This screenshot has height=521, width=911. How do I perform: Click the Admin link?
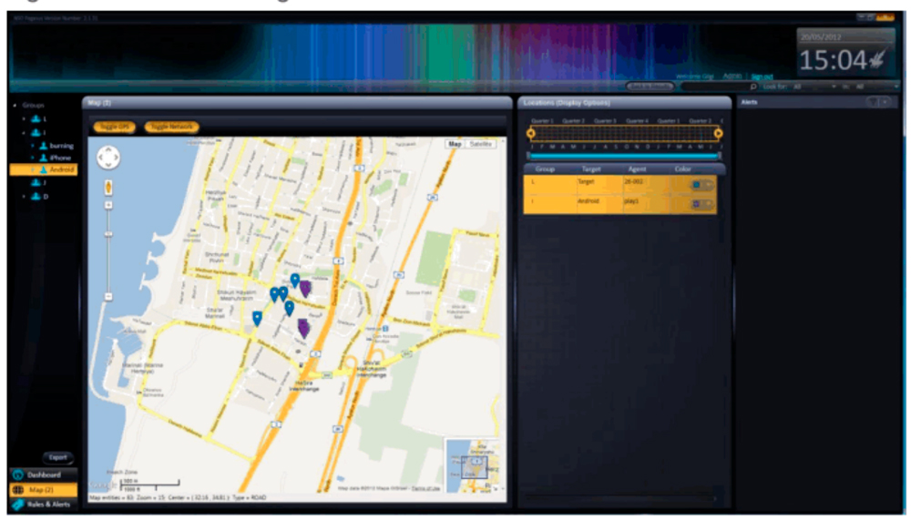pyautogui.click(x=732, y=77)
